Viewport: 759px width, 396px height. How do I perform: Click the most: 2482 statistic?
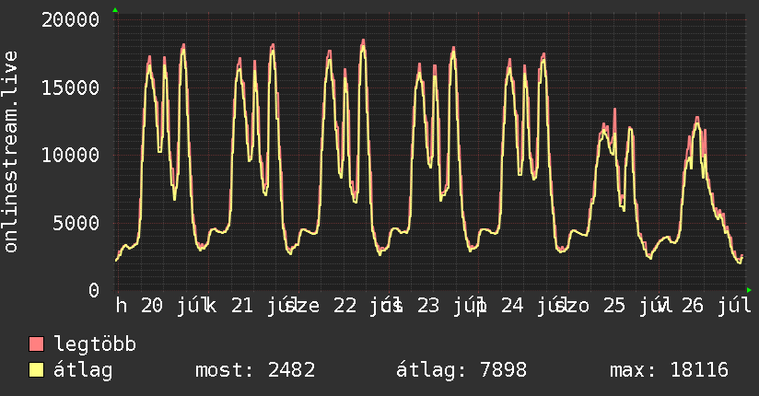click(255, 370)
